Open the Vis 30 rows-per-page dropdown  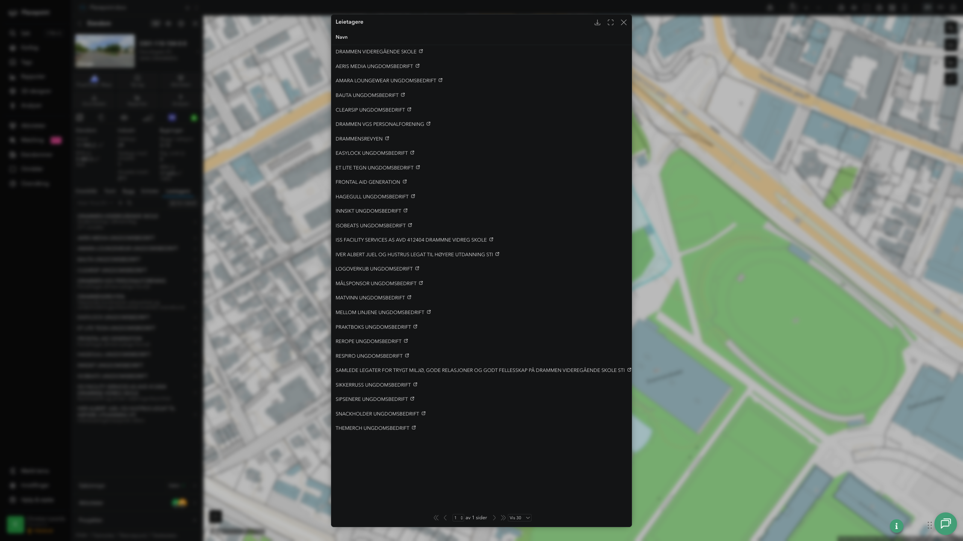coord(519,518)
